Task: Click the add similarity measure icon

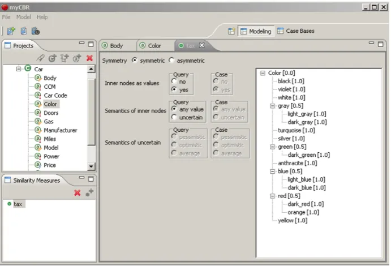Action: click(x=89, y=192)
